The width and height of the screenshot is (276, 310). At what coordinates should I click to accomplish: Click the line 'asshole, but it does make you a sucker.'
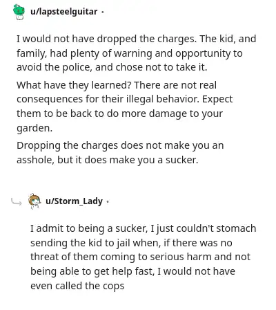(107, 160)
